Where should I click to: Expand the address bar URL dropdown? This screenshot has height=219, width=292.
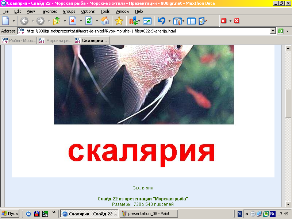(x=273, y=31)
